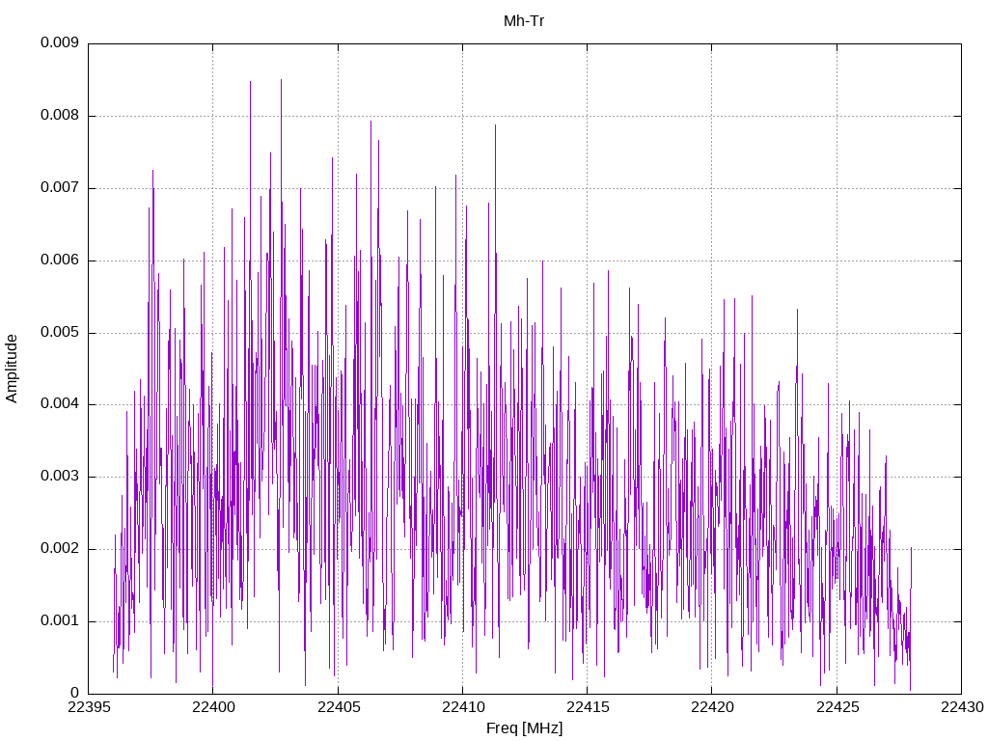Click the x-axis tick label 22400
Screen dimensions: 988x741
213,707
